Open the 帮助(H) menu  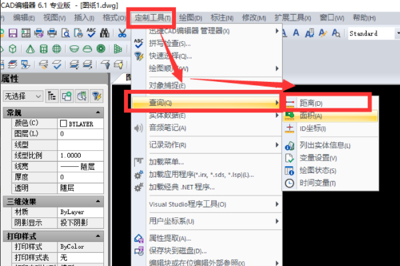pos(364,18)
